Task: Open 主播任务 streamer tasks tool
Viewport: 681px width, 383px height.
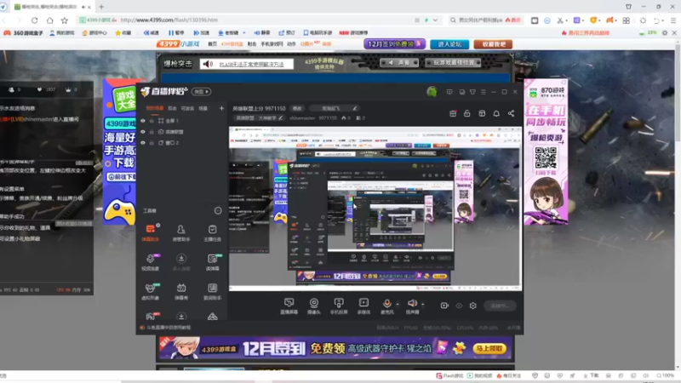Action: [x=212, y=232]
